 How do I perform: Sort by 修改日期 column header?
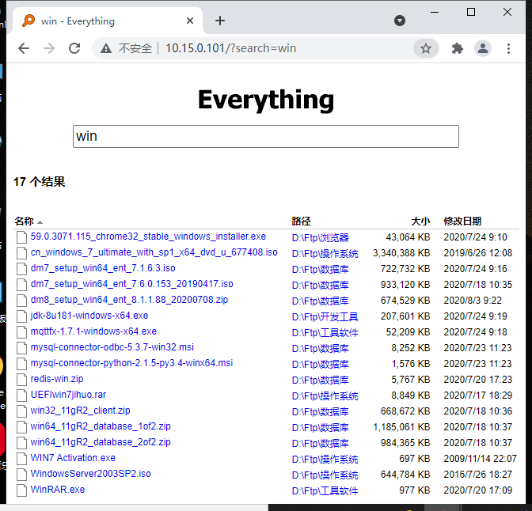[x=462, y=221]
